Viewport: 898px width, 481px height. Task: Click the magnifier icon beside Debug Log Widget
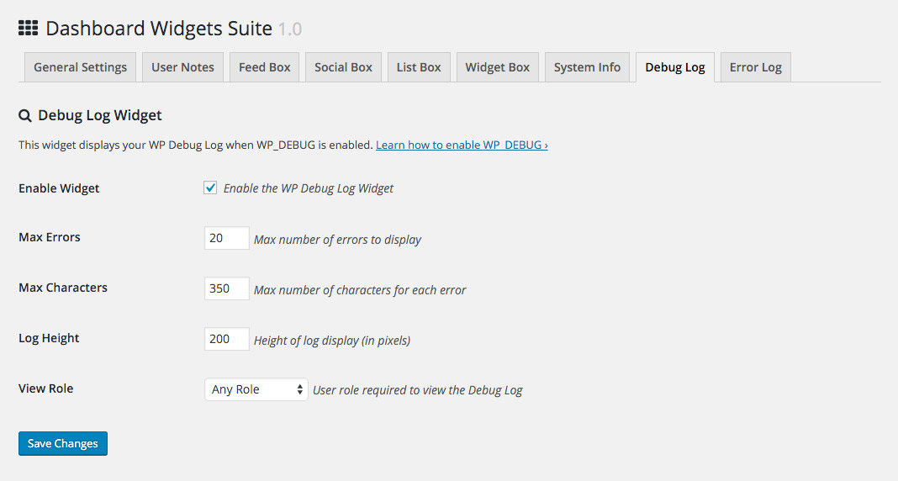point(24,116)
